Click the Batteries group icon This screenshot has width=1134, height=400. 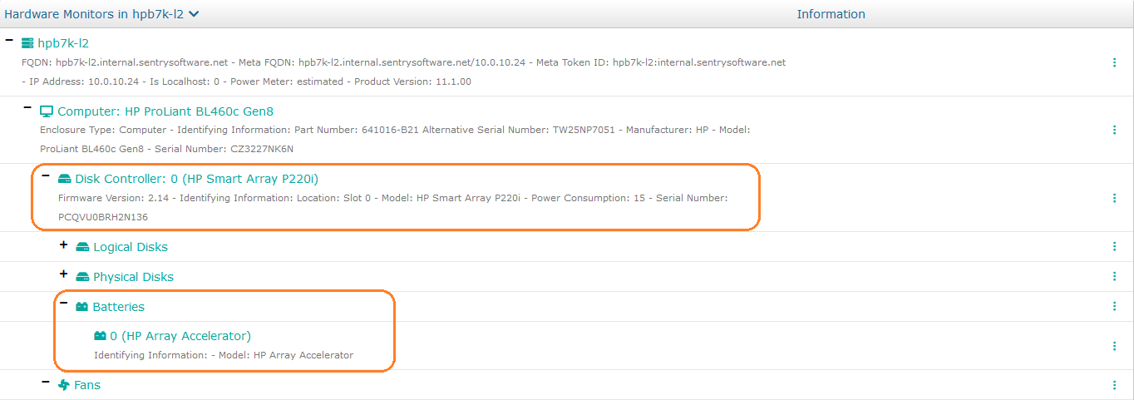coord(81,307)
